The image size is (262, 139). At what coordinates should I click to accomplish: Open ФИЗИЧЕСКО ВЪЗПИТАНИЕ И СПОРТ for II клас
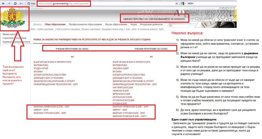point(133,81)
